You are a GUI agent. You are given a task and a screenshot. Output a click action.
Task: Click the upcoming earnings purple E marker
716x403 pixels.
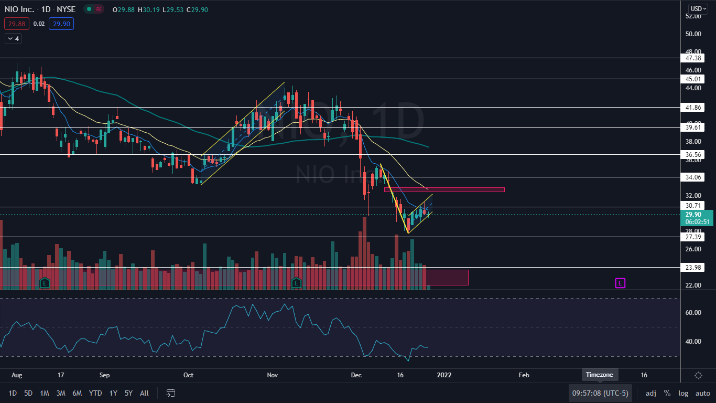(620, 283)
